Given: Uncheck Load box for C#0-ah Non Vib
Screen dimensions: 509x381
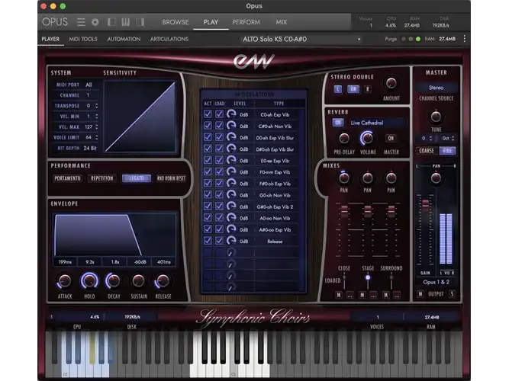Looking at the screenshot, I should coord(220,126).
